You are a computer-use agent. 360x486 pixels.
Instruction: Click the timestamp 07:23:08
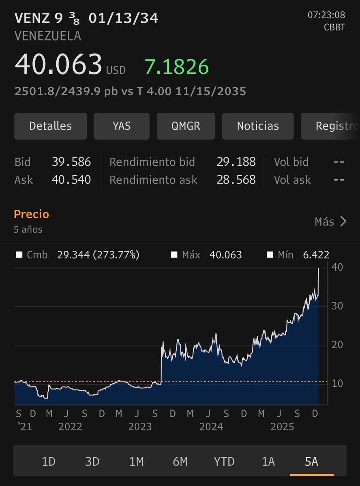point(326,15)
